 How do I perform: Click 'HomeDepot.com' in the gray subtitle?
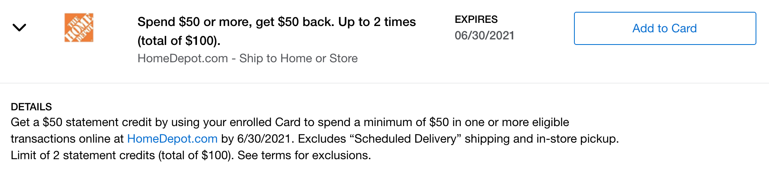point(182,58)
